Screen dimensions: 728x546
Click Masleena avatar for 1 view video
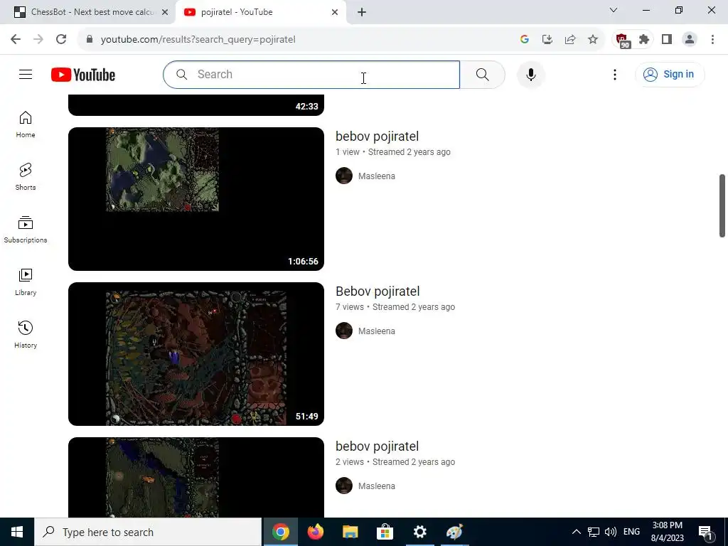344,176
